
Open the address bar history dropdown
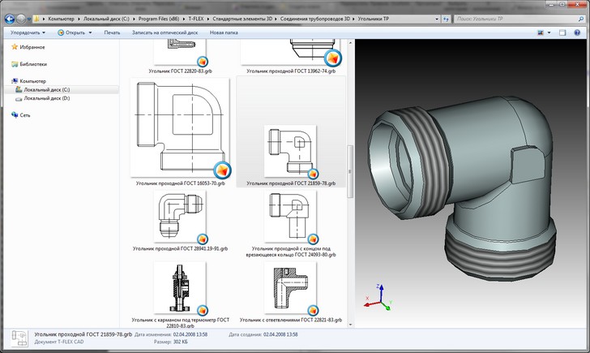coord(437,19)
